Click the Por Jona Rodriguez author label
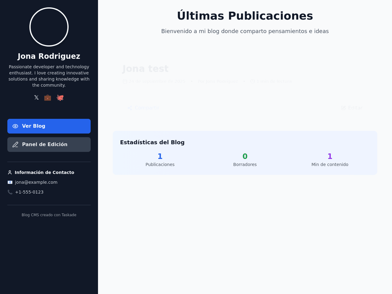Screen dimensions: 392x294 (218, 81)
